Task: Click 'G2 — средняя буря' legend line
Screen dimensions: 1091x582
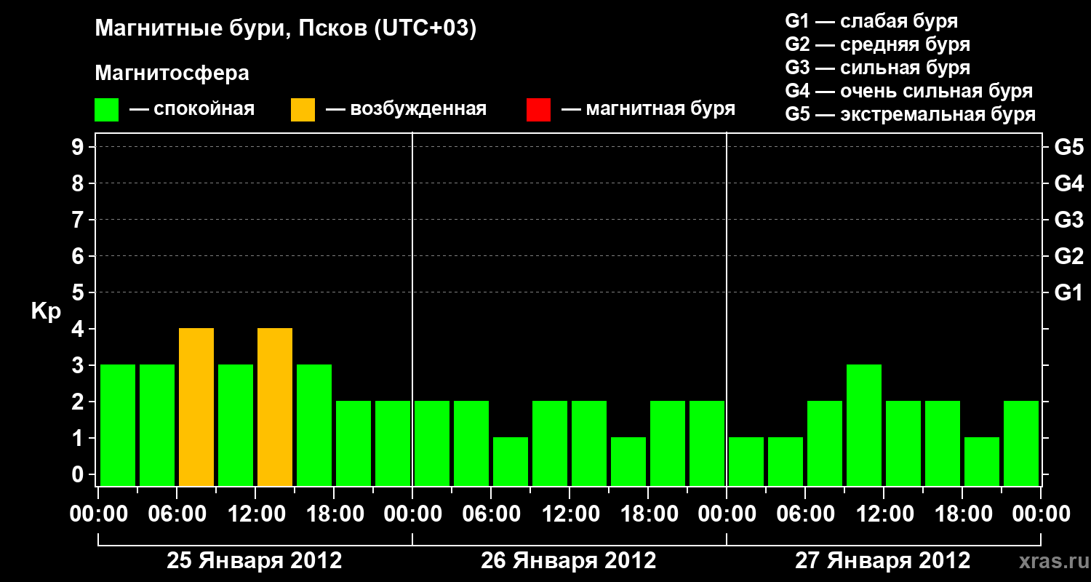Action: [877, 44]
